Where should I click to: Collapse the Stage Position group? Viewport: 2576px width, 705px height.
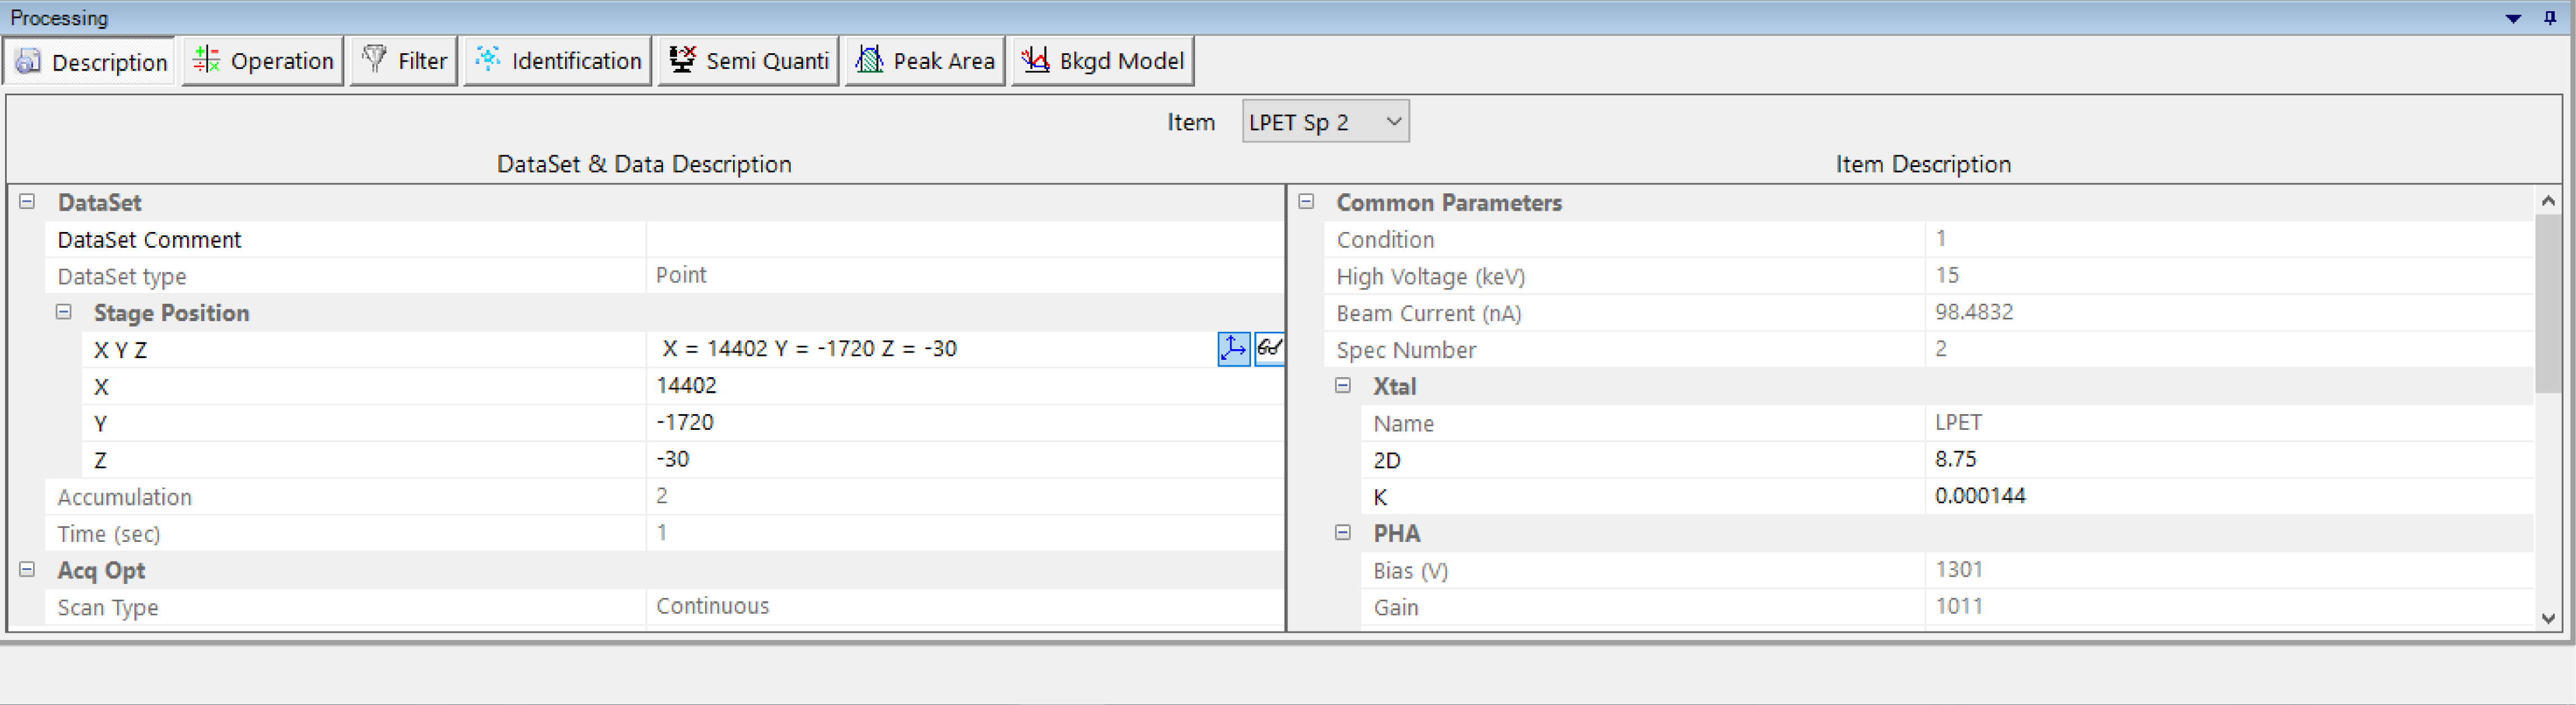pos(64,313)
